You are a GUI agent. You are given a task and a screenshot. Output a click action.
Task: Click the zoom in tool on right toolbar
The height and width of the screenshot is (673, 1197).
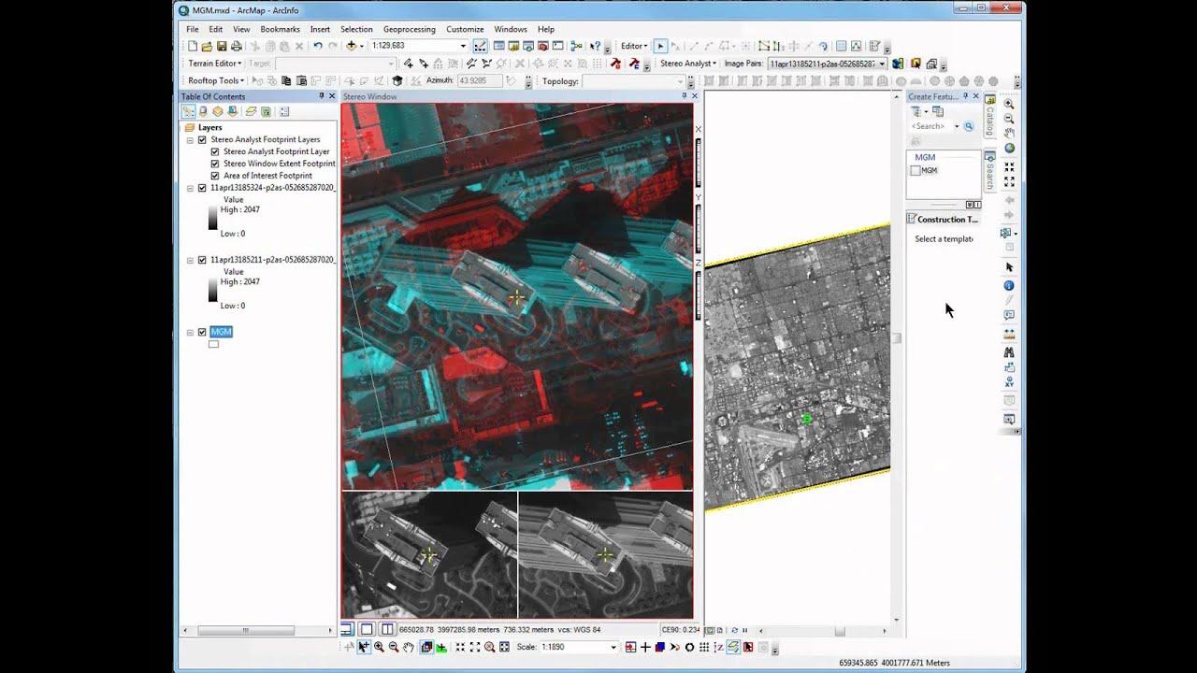pos(1009,104)
